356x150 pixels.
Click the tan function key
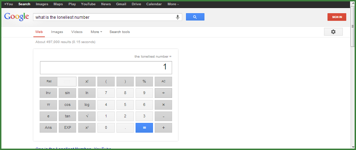point(67,116)
